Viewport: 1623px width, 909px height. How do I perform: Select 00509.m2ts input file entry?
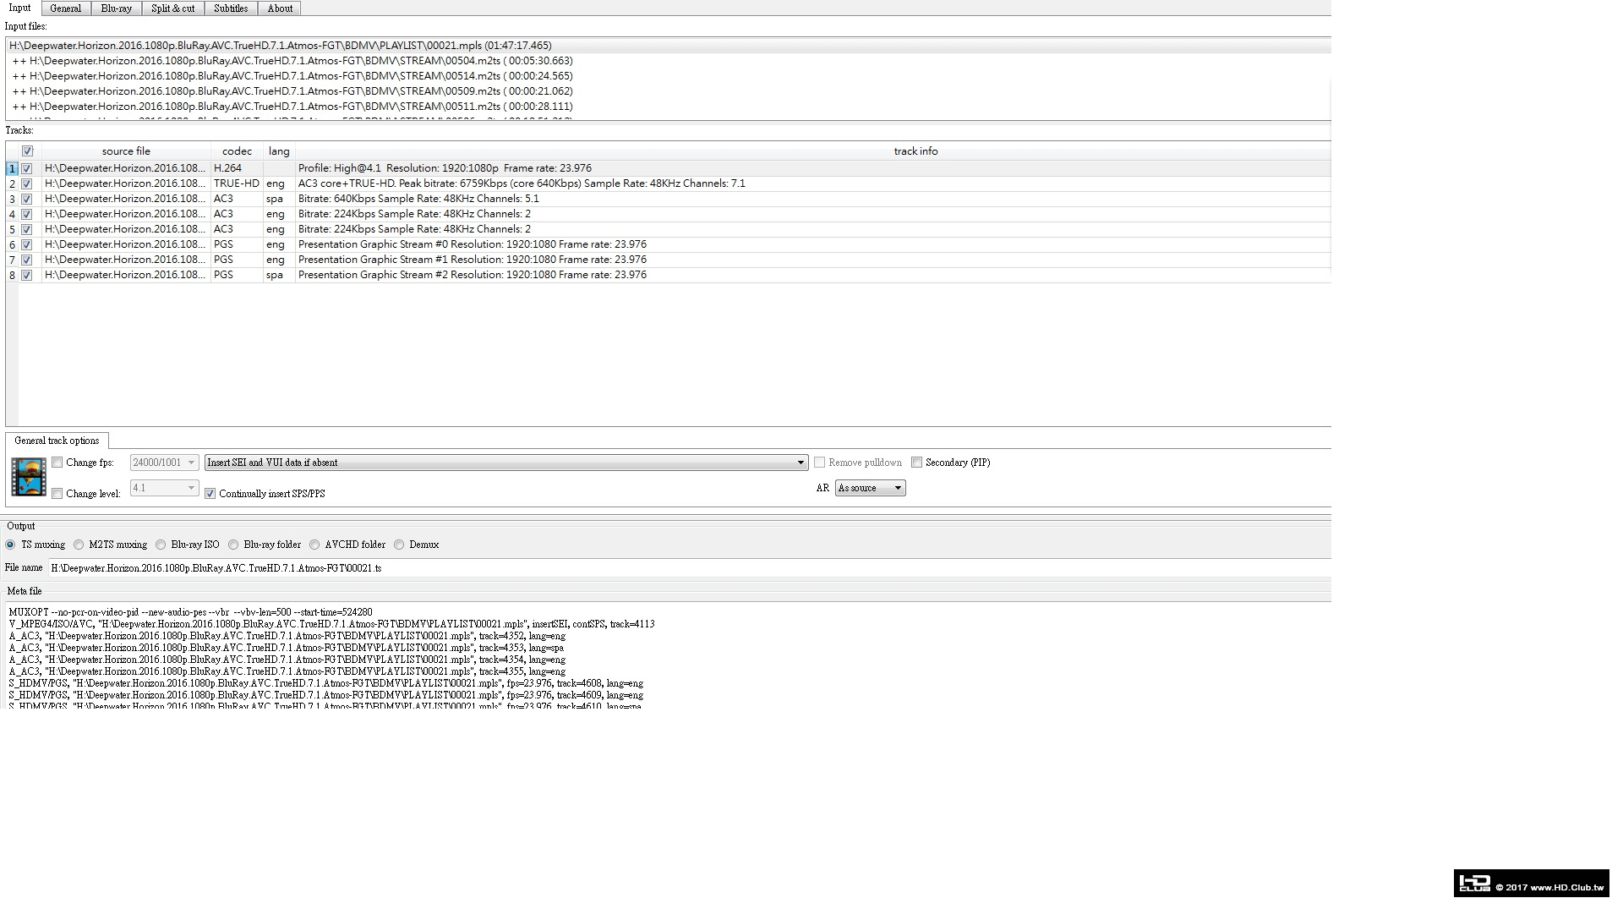click(x=668, y=91)
